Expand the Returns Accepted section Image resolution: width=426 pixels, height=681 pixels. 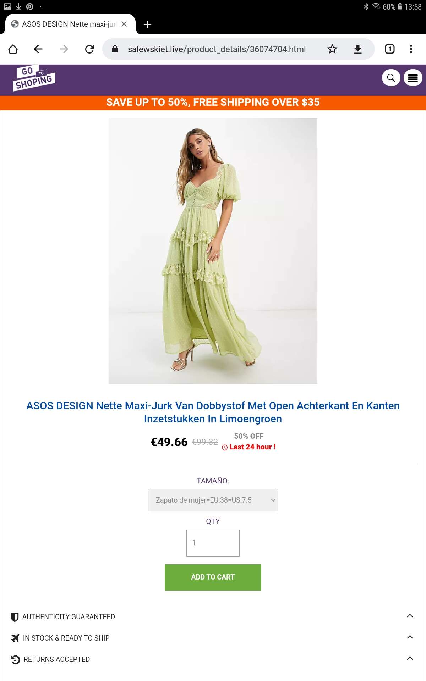point(213,659)
